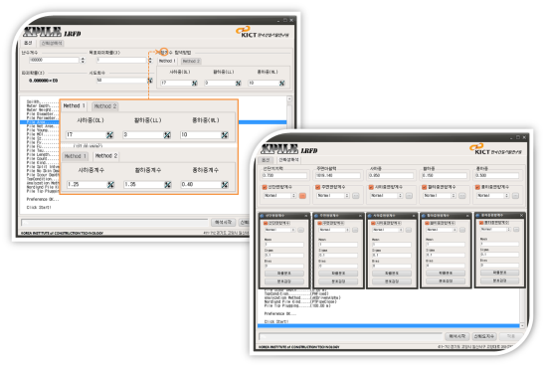Click the icon beside the 1.25 사하중계수 field
This screenshot has height=367, width=545.
[x=110, y=185]
